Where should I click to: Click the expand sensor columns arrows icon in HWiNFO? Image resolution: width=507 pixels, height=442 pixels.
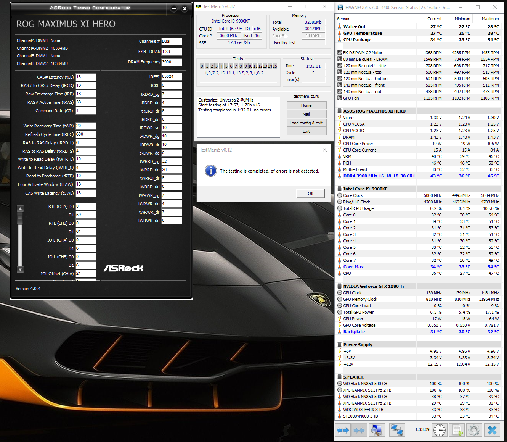click(x=343, y=430)
